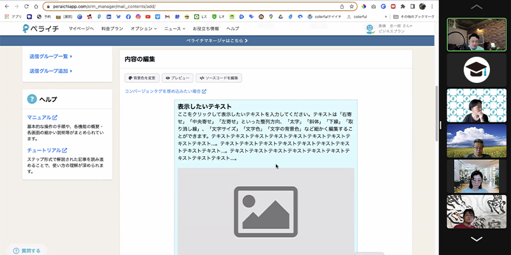Click the bookmark star icon in address bar
This screenshot has height=255, width=511.
[x=351, y=6]
